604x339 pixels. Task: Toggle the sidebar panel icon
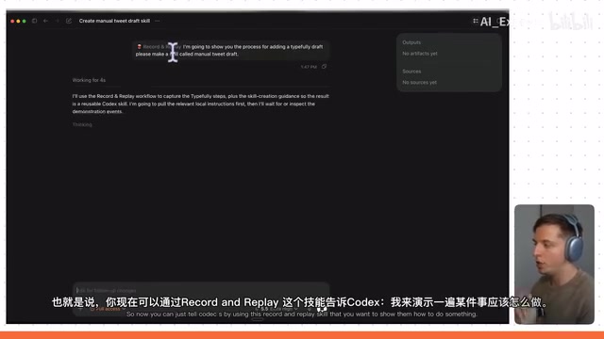pos(34,21)
